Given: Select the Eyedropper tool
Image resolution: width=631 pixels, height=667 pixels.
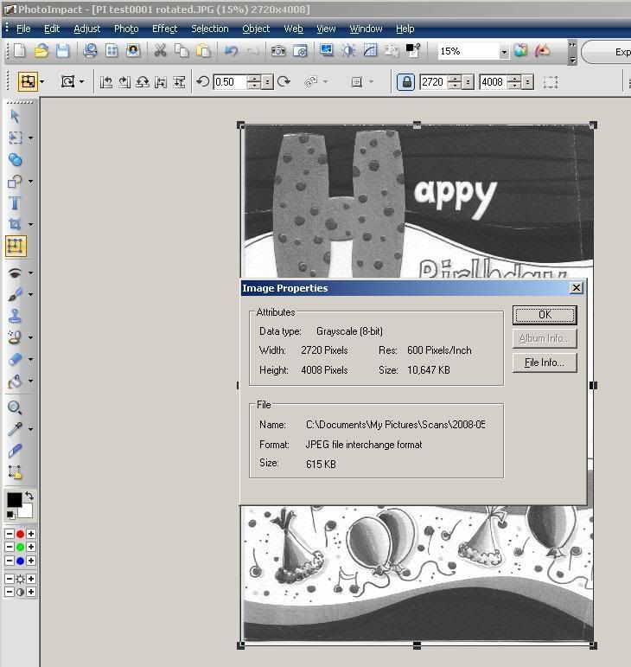Looking at the screenshot, I should (x=15, y=429).
